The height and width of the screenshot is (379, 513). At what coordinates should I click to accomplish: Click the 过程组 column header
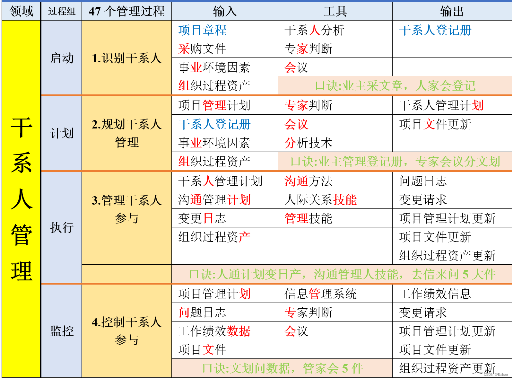62,11
